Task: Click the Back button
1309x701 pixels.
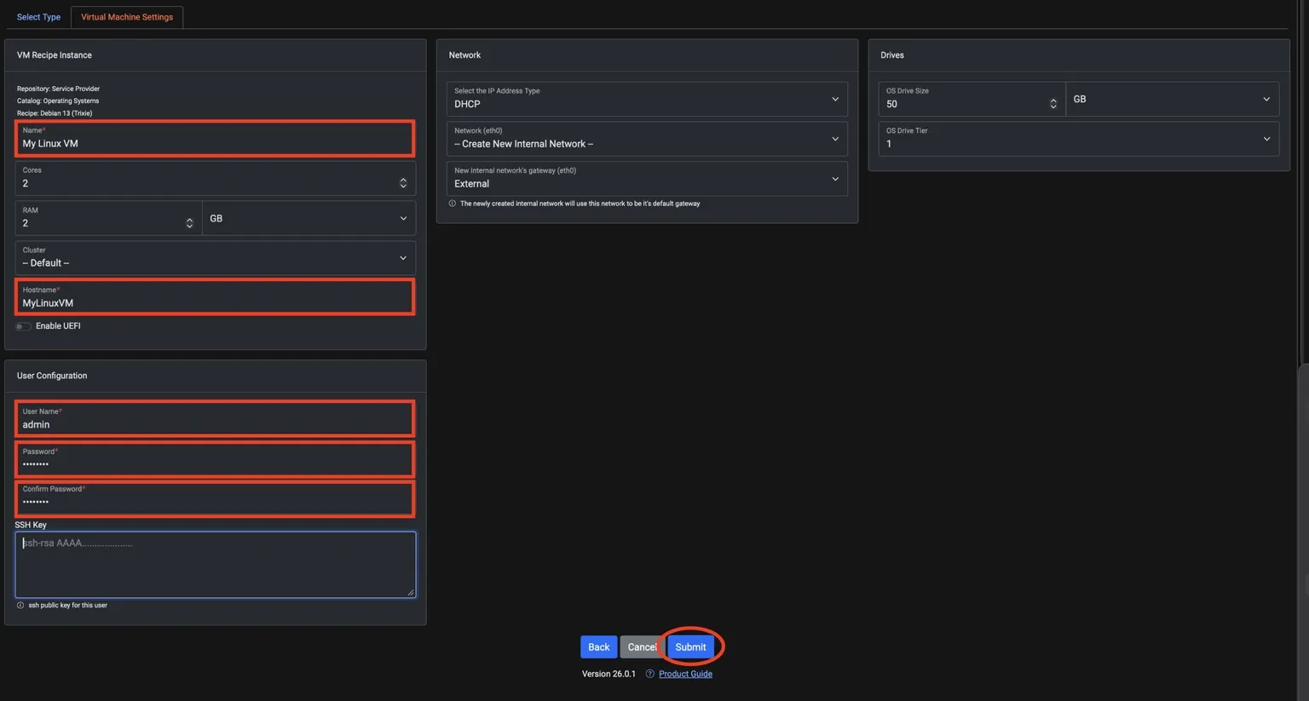Action: pos(598,646)
